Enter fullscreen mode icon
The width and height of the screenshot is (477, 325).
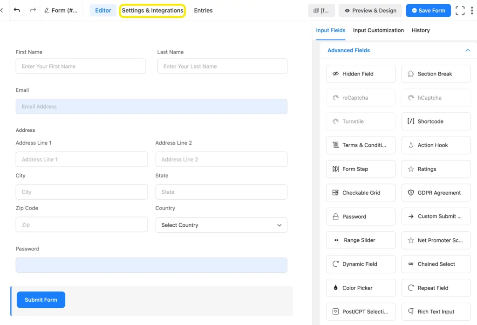[x=460, y=10]
